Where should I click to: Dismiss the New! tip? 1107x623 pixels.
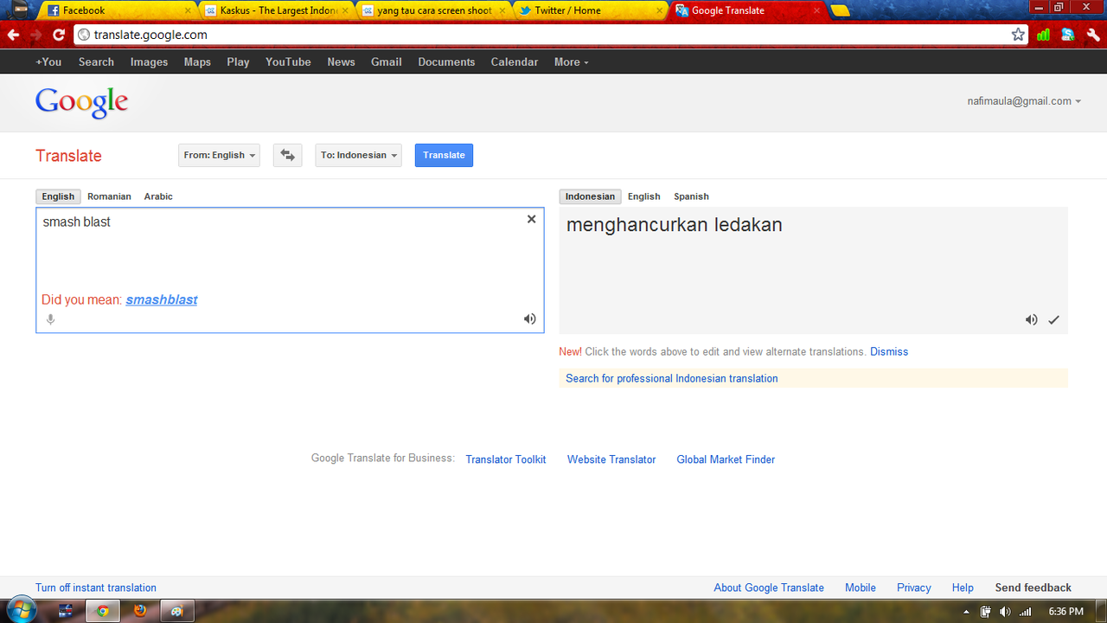tap(889, 351)
